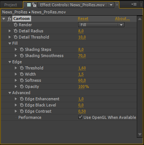
Task: Click the scrollbar up arrow
Action: tap(140, 19)
